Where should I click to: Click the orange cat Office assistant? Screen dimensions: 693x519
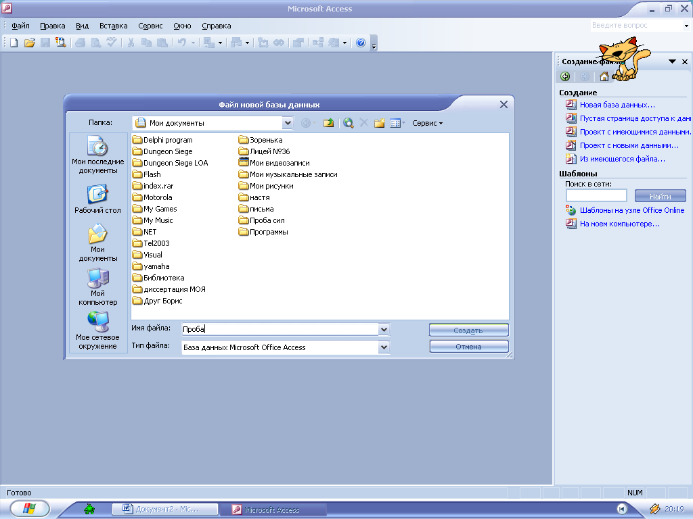tap(624, 59)
